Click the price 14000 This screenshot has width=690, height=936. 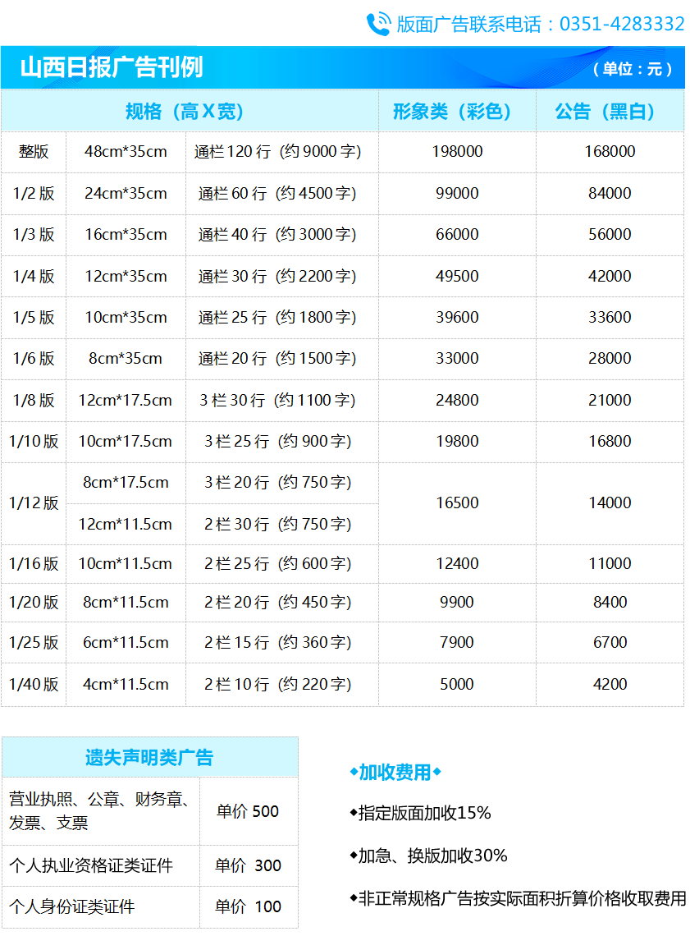click(x=610, y=503)
